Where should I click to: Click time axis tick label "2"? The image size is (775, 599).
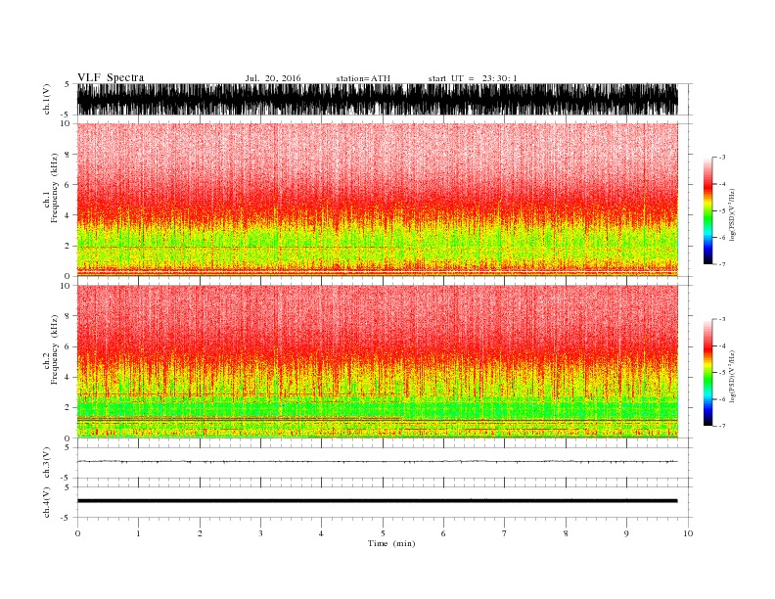point(200,533)
